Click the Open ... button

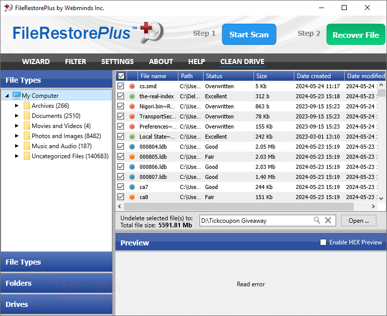[359, 220]
